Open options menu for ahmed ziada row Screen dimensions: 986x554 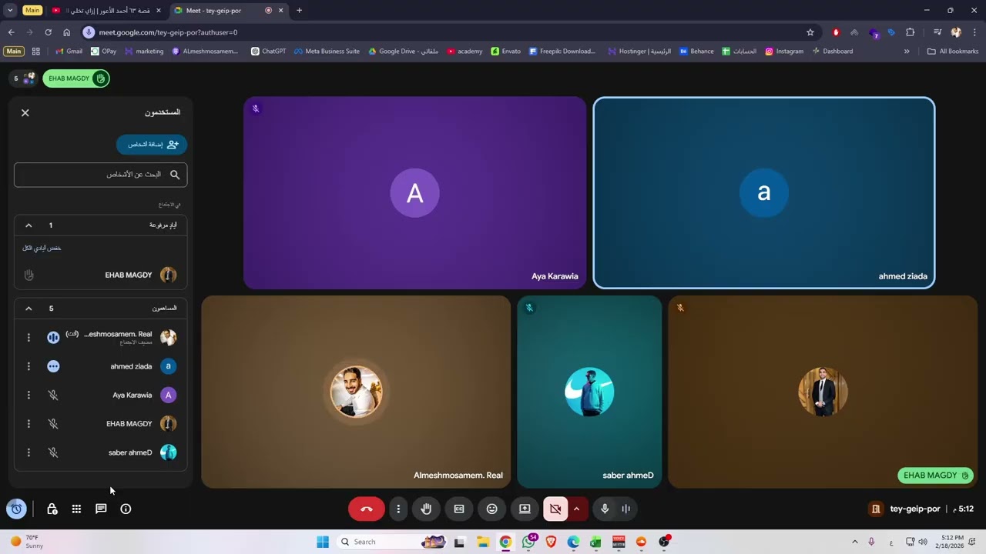(x=29, y=366)
